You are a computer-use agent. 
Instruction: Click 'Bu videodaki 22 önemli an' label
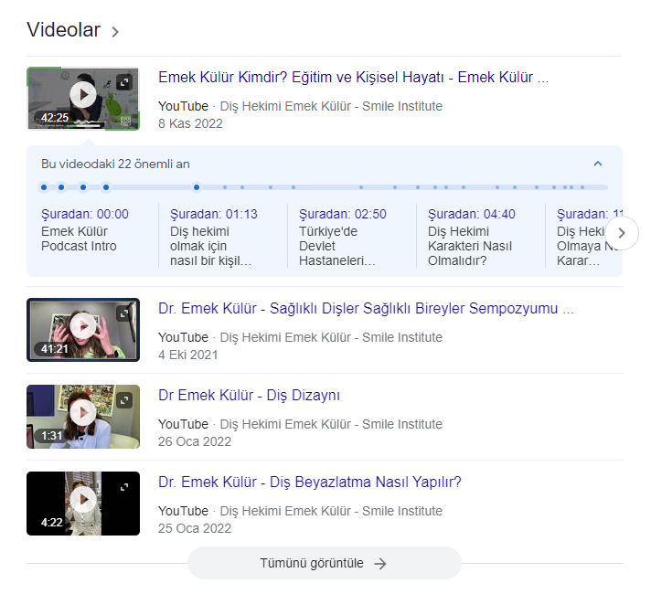(x=115, y=164)
